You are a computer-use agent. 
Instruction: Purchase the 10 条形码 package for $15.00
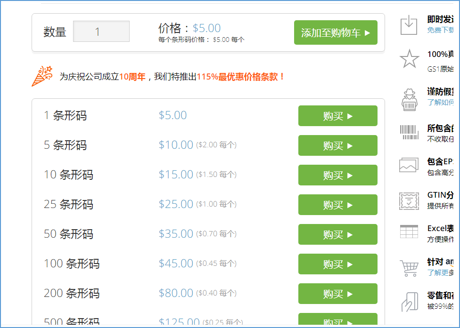pyautogui.click(x=337, y=175)
